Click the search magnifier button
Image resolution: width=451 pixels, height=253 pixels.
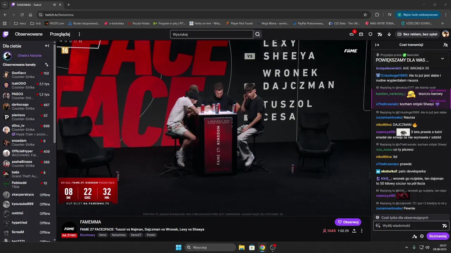(258, 34)
